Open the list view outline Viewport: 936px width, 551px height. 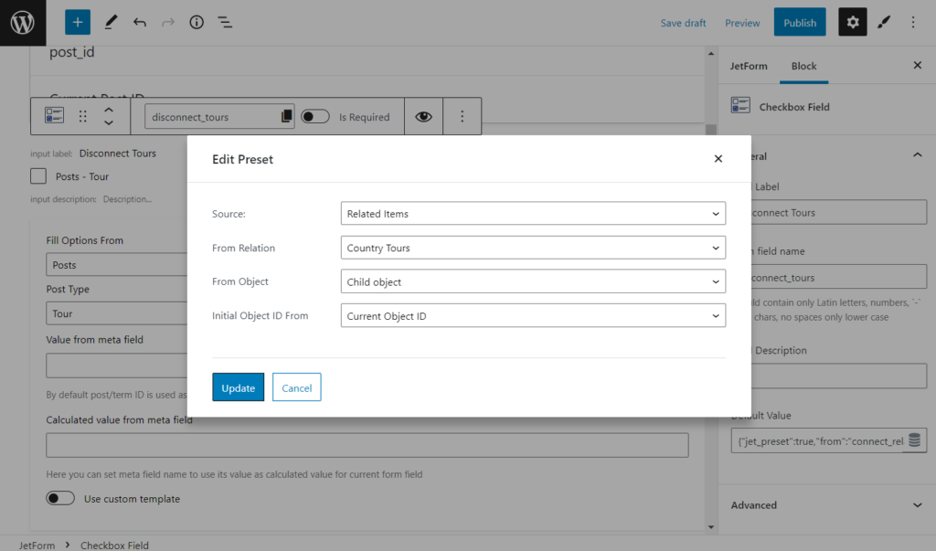[225, 23]
